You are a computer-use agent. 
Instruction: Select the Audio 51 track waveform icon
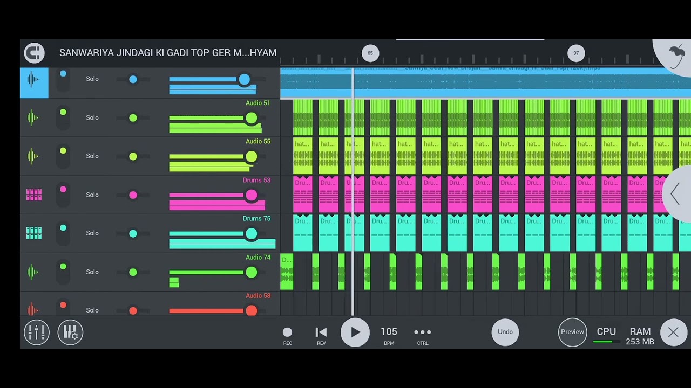pyautogui.click(x=33, y=117)
